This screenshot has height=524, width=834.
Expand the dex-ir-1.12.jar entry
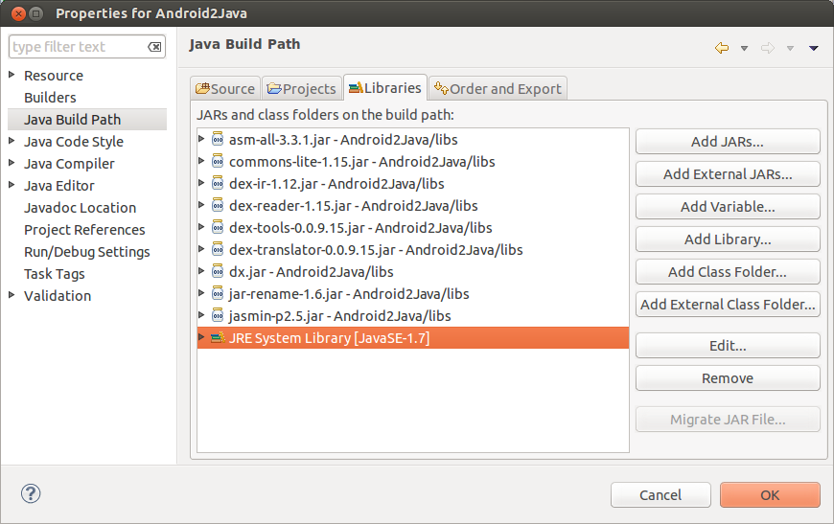201,183
